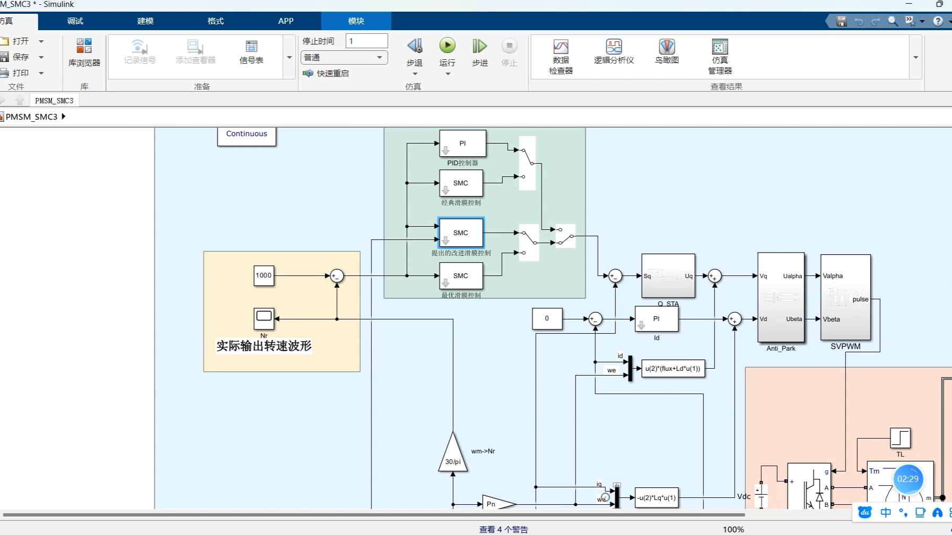The height and width of the screenshot is (535, 952).
Task: Click the 查看 4 个警告 link
Action: coord(503,529)
